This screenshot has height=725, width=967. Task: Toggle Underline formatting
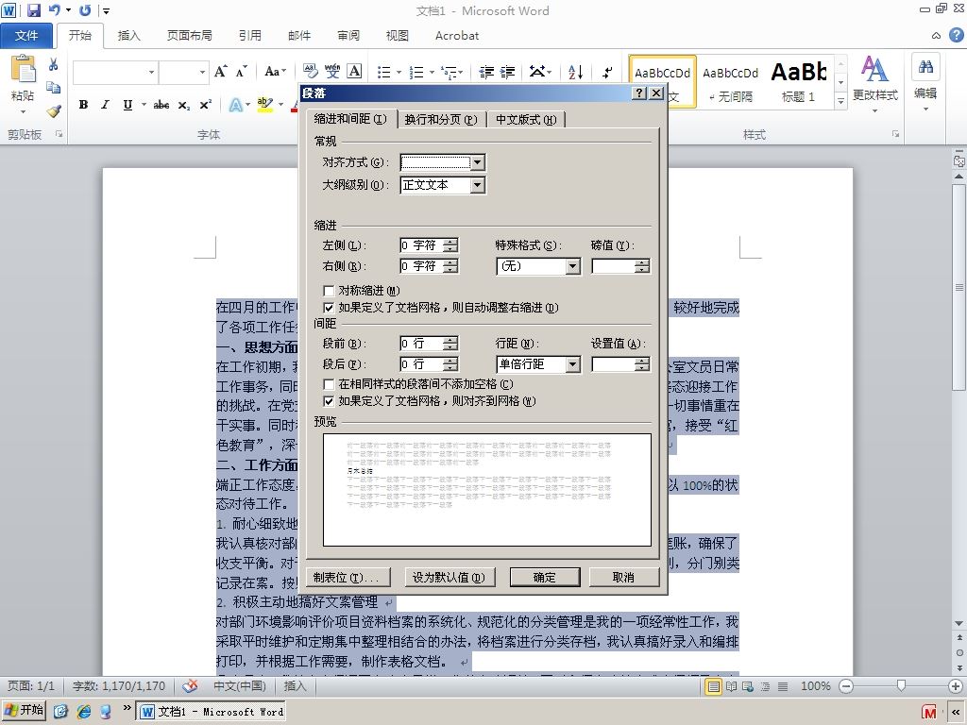(x=127, y=105)
